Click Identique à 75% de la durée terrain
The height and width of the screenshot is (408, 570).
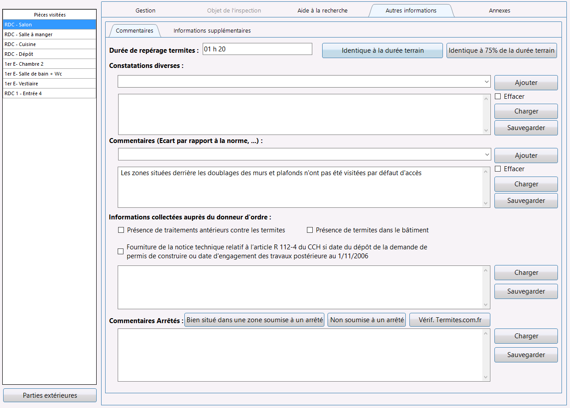(x=502, y=50)
